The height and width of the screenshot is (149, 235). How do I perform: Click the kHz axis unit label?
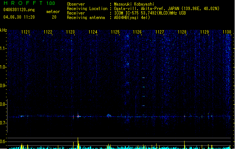(3, 30)
